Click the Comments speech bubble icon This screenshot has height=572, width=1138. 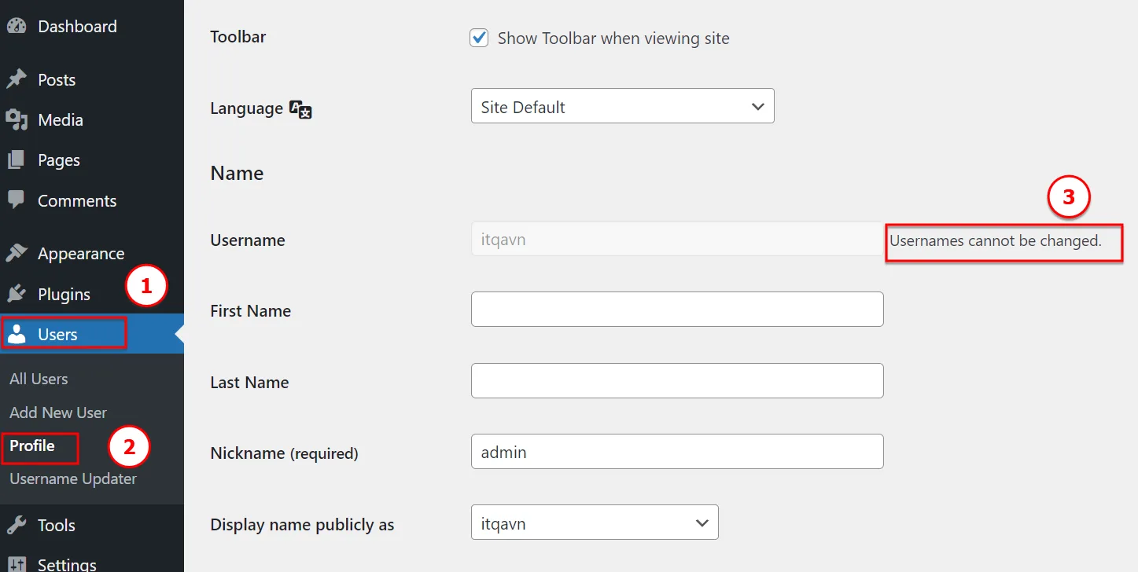[16, 200]
